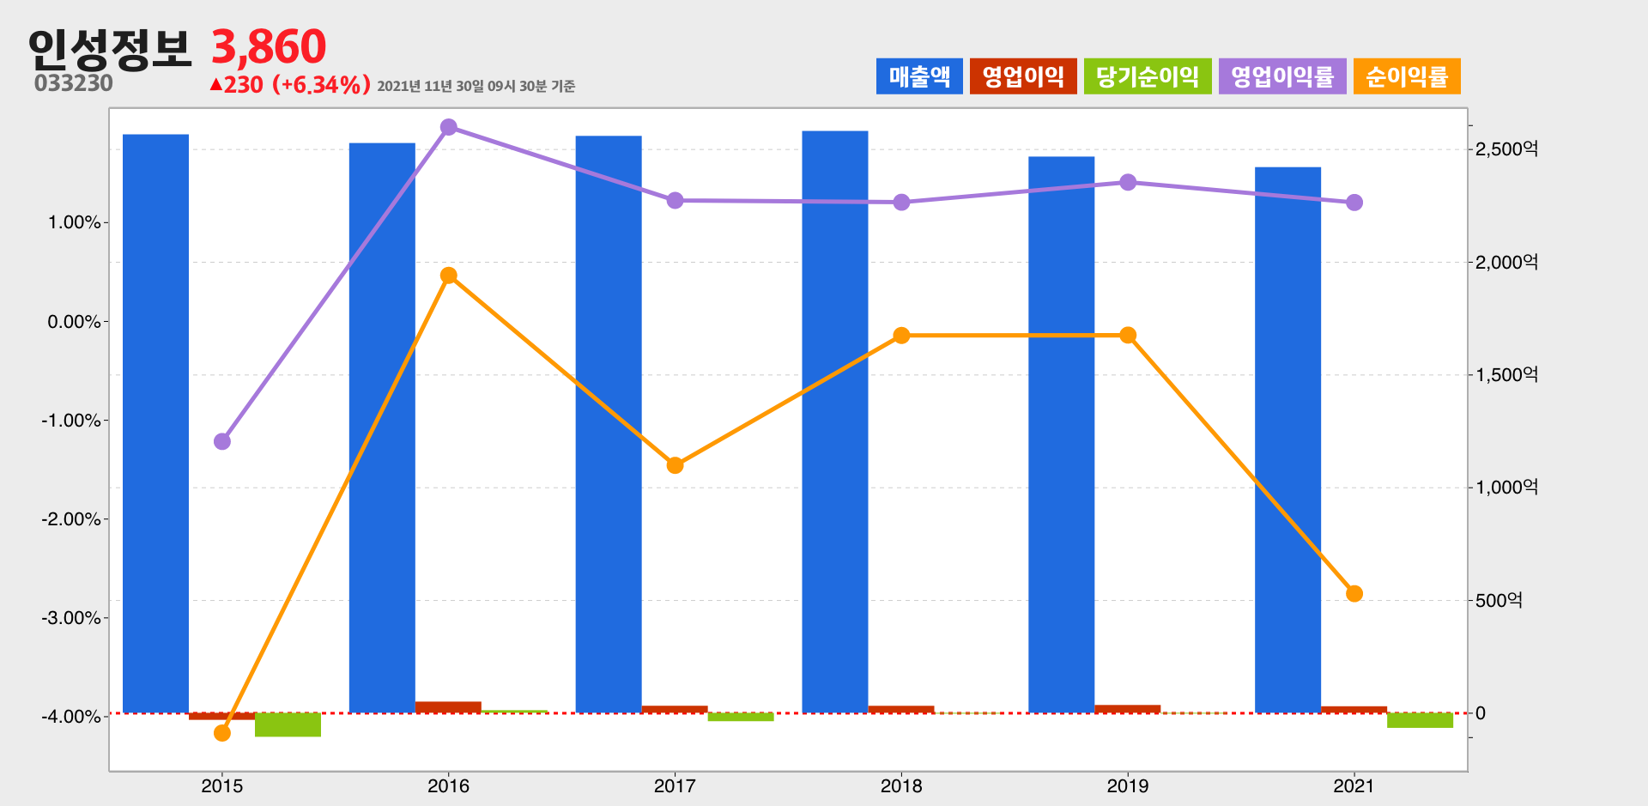Screen dimensions: 1648x806
Task: Click the 2015 purple operating margin point
Action: [222, 441]
